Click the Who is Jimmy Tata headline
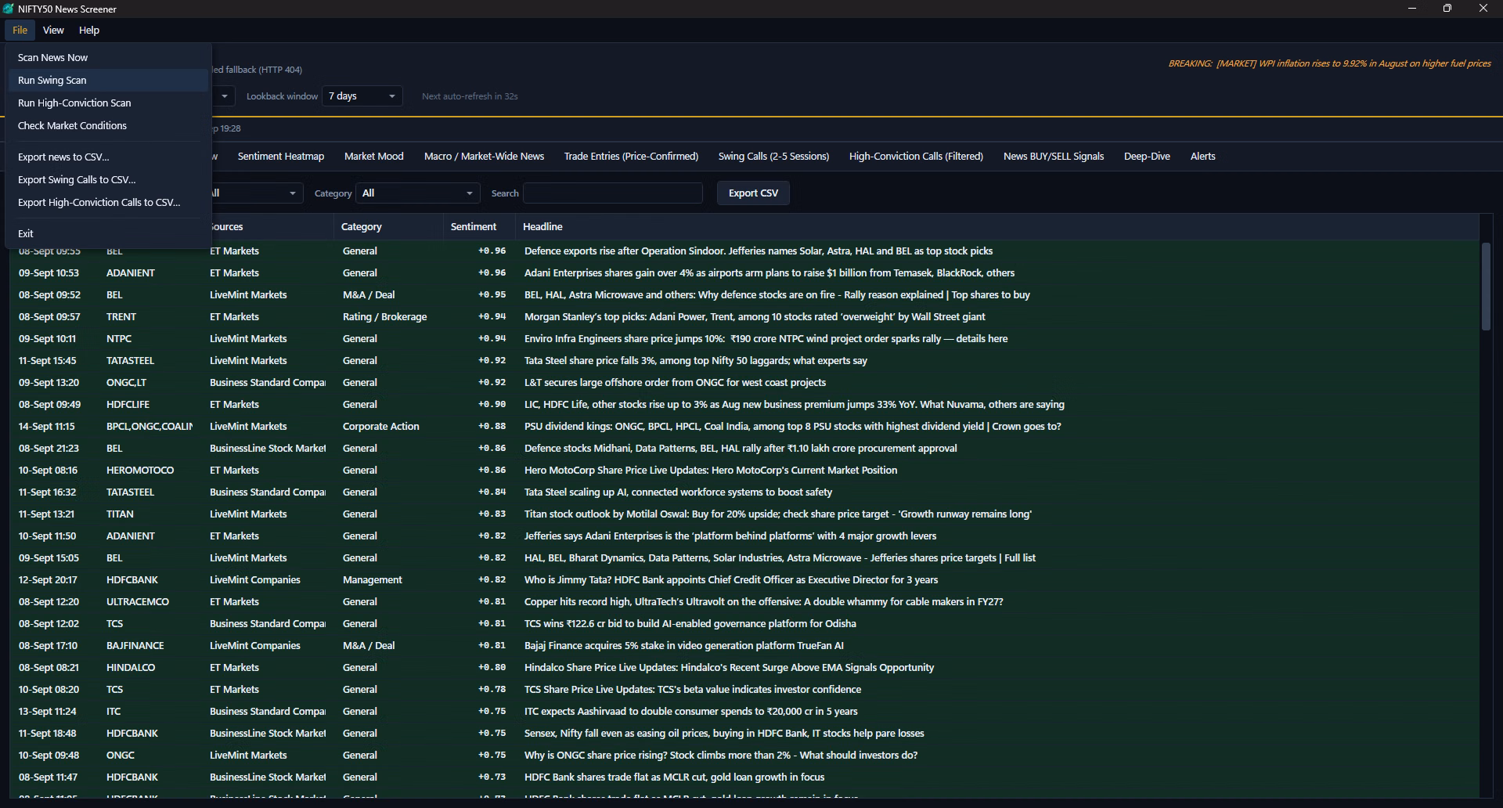Image resolution: width=1503 pixels, height=808 pixels. tap(731, 580)
